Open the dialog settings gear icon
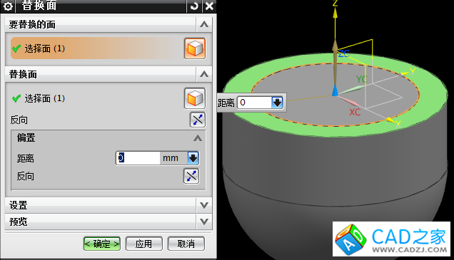454x260 pixels. click(8, 6)
